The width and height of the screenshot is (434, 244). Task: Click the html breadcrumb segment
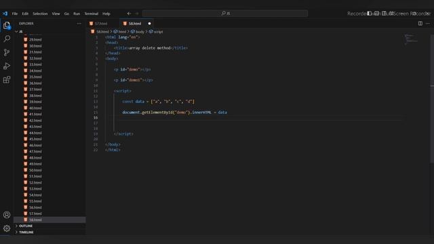pyautogui.click(x=122, y=32)
